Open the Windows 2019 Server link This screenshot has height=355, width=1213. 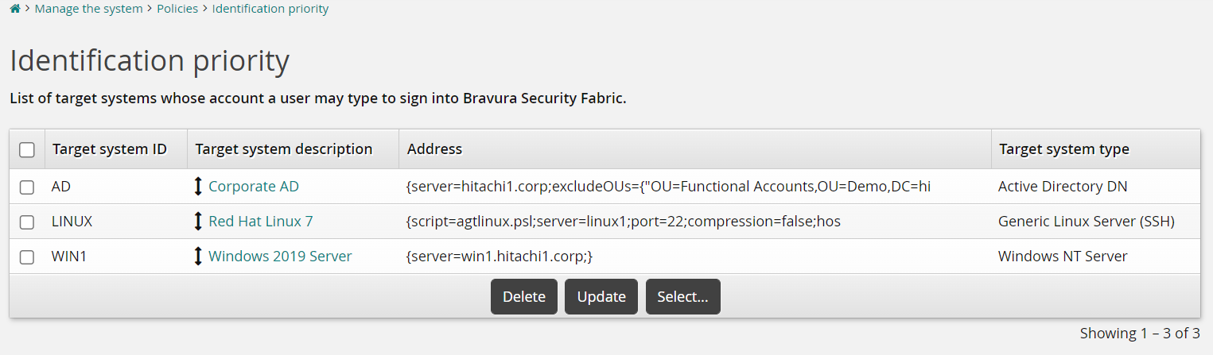(x=280, y=257)
